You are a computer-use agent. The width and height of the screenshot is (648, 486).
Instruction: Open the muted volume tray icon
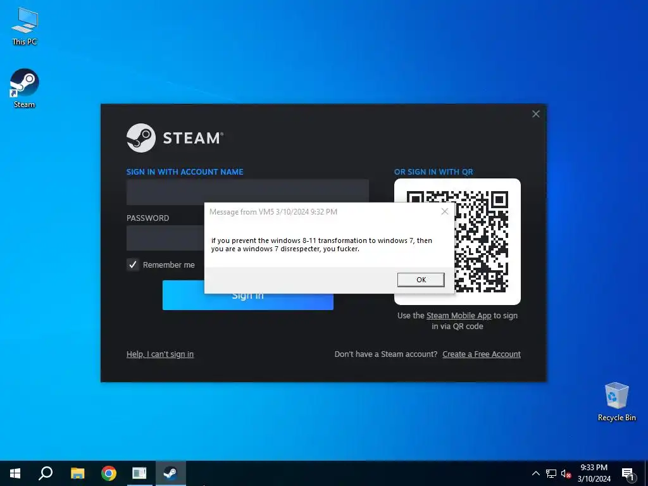[x=566, y=473]
